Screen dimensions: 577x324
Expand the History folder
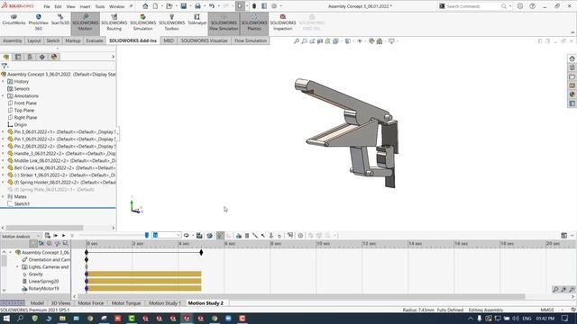coord(4,82)
